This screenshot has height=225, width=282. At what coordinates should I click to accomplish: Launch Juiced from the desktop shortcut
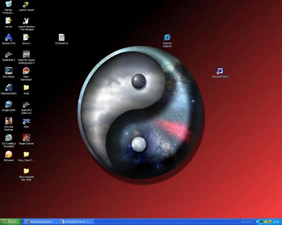point(26,4)
